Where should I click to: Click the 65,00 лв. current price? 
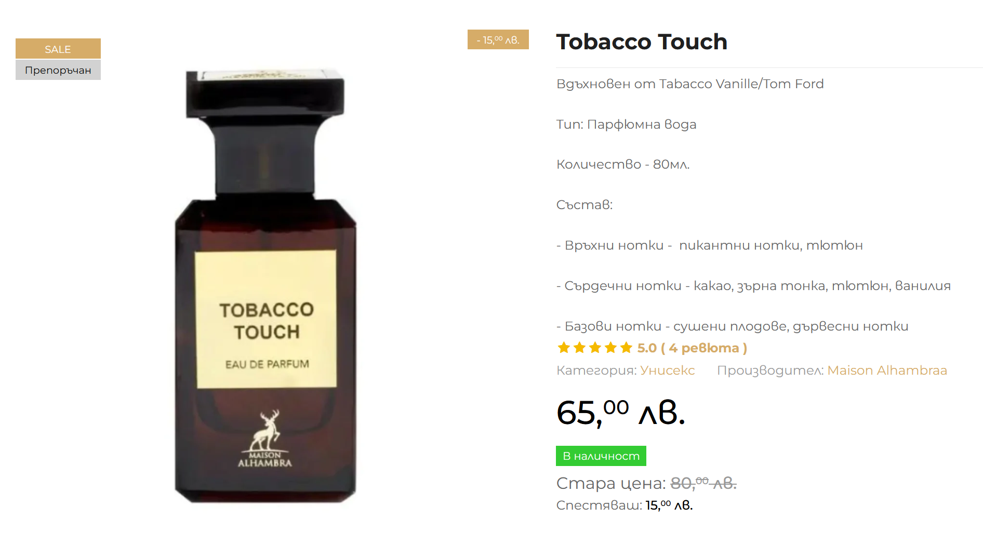point(621,413)
